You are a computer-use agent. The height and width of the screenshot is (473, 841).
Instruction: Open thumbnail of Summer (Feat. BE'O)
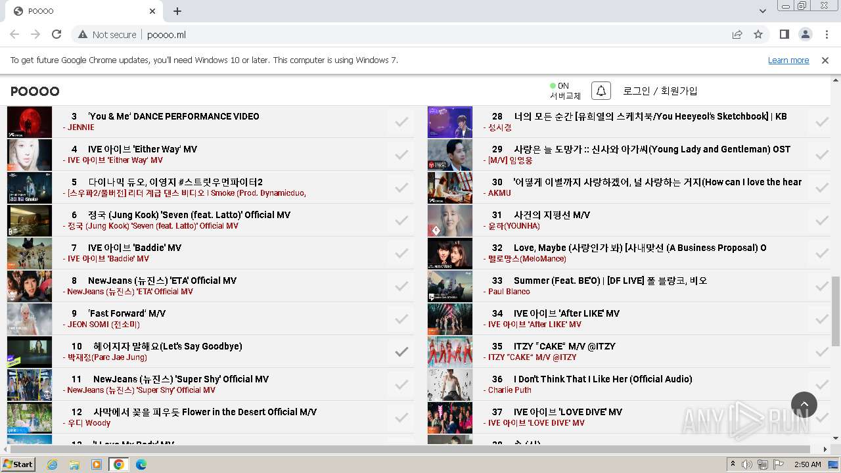(450, 286)
